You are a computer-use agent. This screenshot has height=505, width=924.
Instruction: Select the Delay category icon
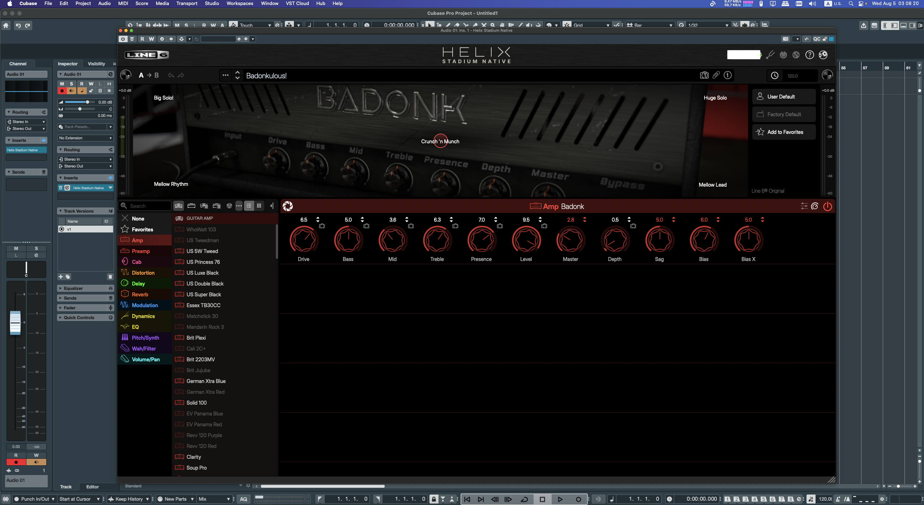(x=125, y=283)
